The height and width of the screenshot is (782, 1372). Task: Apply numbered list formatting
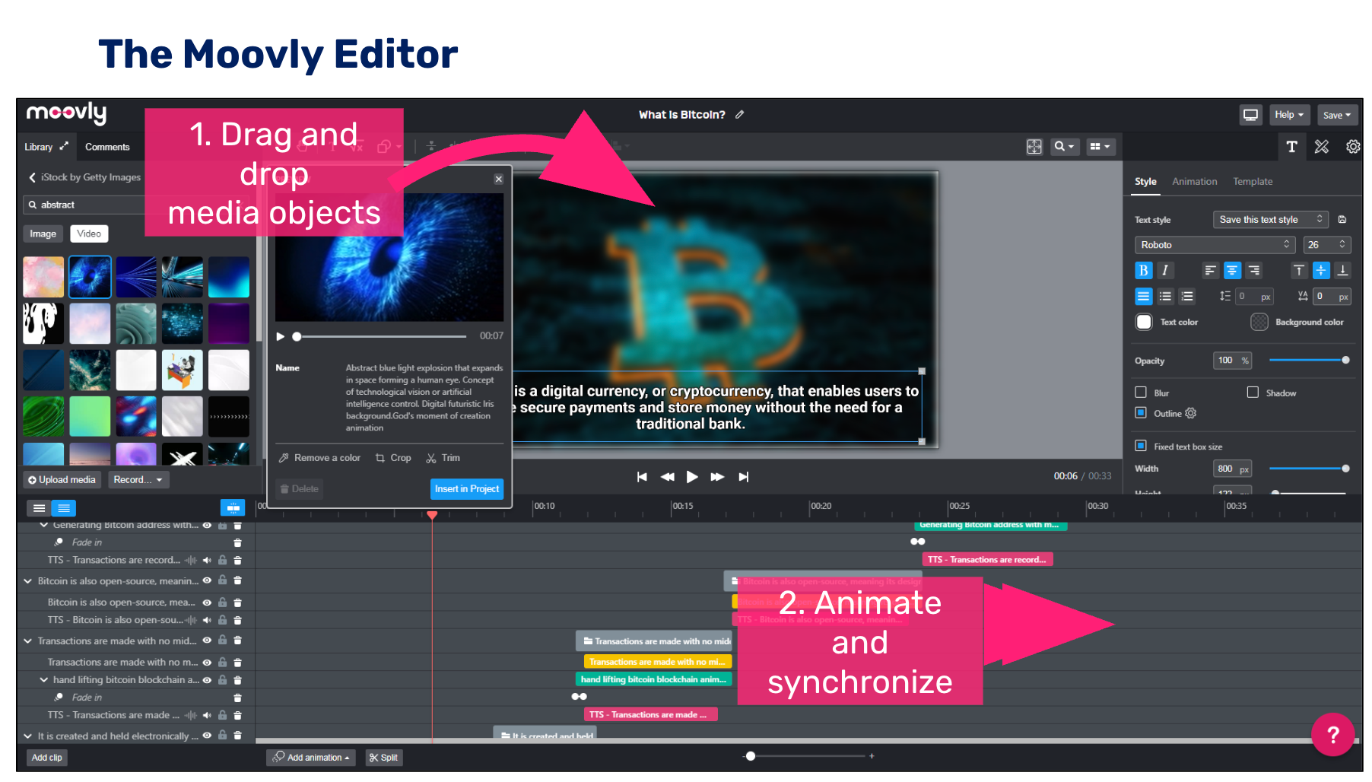[1187, 297]
